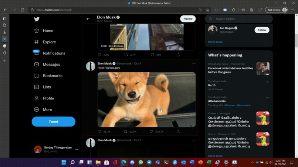Follow Elon Musk from profile header
The width and height of the screenshot is (298, 167).
click(x=188, y=19)
